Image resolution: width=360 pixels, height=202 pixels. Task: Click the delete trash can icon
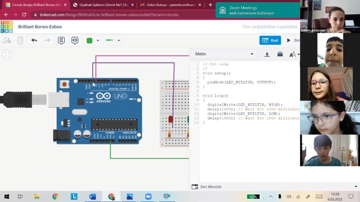pos(20,40)
